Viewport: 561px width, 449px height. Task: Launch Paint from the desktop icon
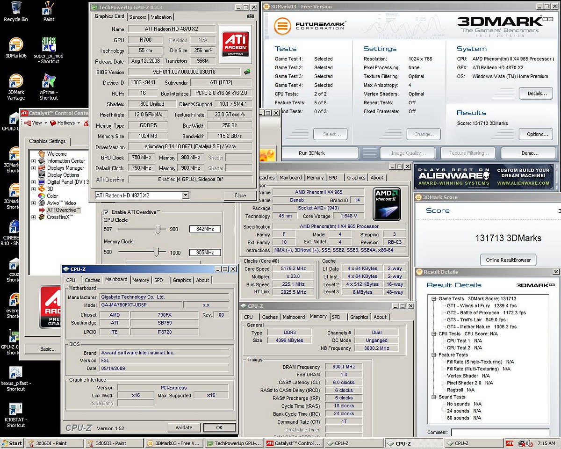coord(49,11)
